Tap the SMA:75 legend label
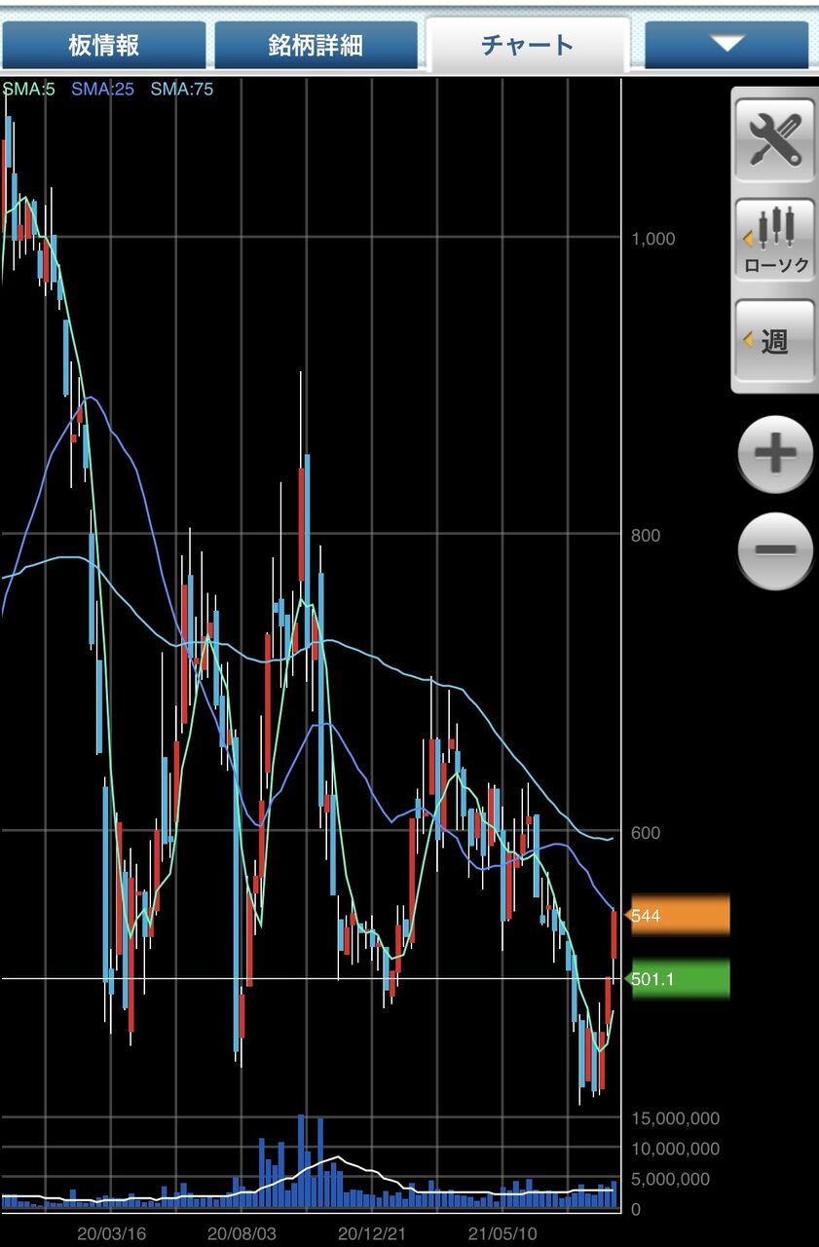This screenshot has height=1247, width=819. [182, 90]
